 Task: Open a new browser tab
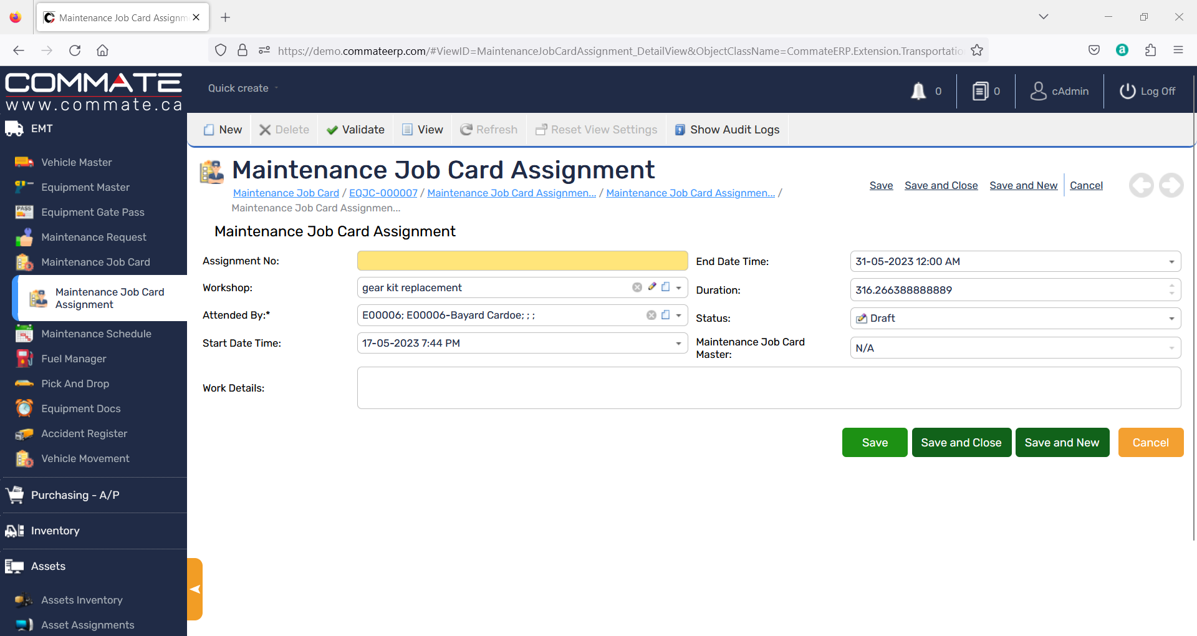[226, 17]
